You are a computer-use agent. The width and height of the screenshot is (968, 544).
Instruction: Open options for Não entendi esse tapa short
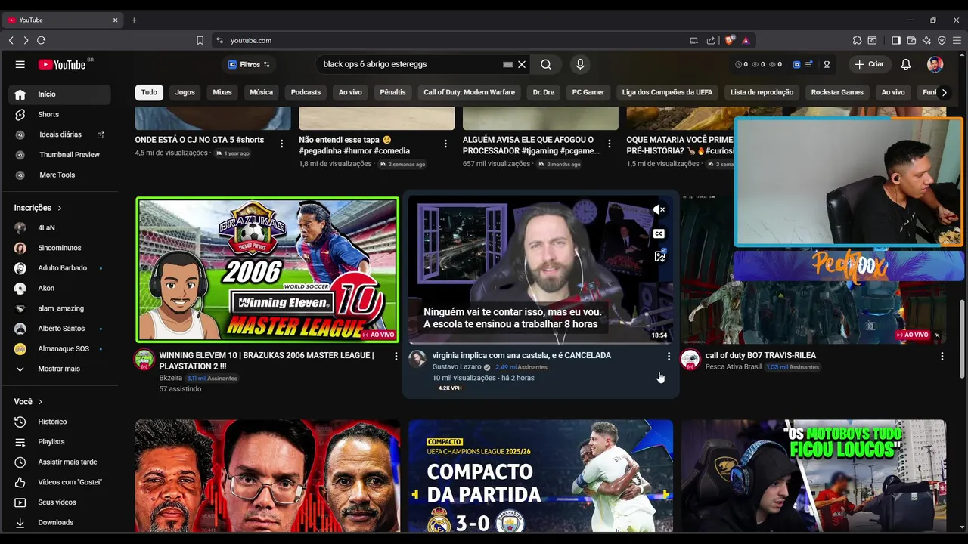pos(445,143)
